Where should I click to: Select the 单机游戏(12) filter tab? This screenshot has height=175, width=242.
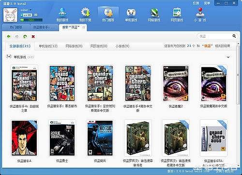[x=48, y=46]
